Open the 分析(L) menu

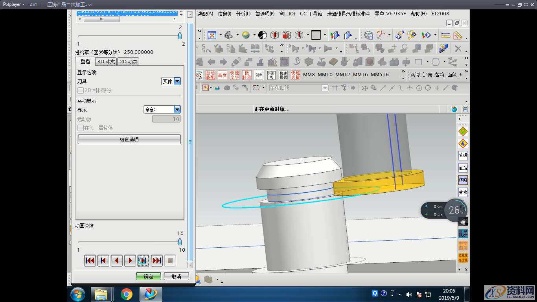pos(243,13)
